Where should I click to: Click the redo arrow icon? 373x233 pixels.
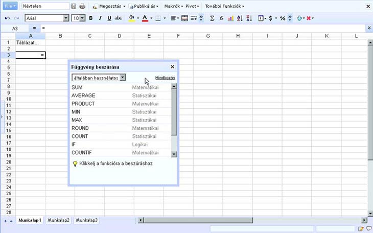[x=17, y=18]
